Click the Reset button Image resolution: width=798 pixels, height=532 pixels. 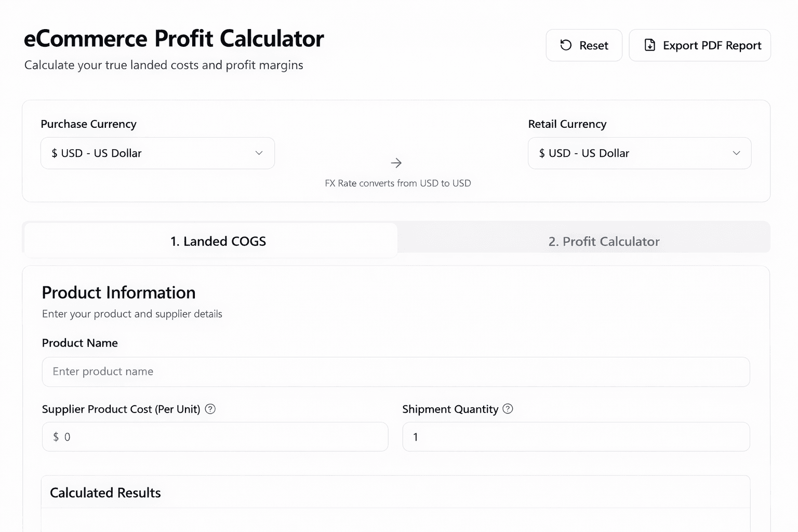click(584, 45)
